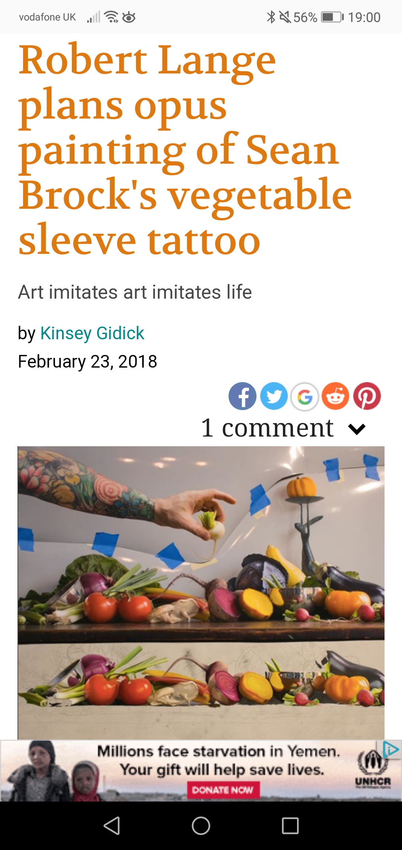
Task: Share article on Twitter
Action: tap(274, 396)
